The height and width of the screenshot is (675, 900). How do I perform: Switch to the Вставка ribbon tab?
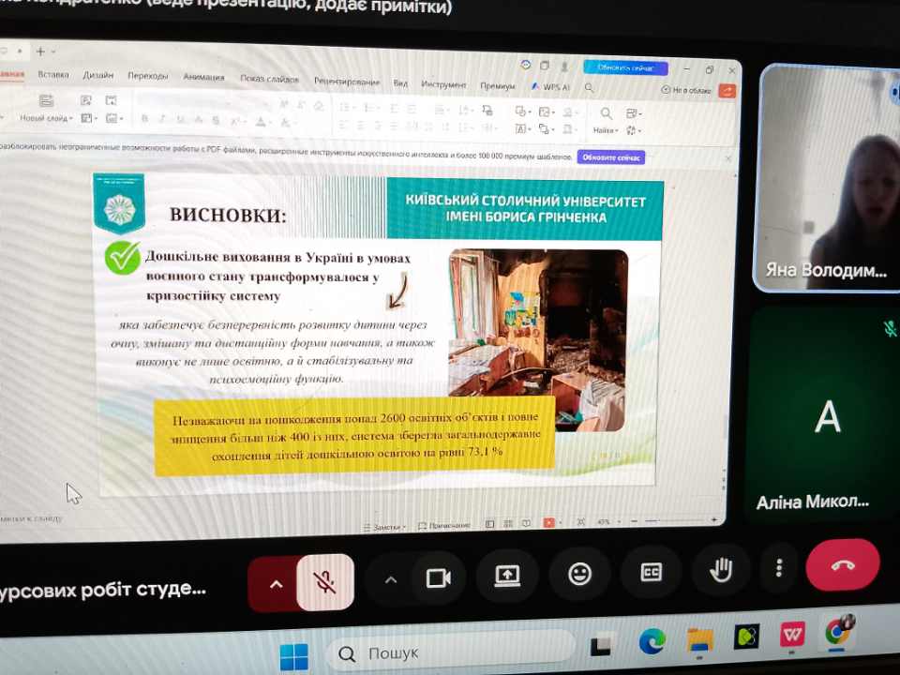coord(53,75)
